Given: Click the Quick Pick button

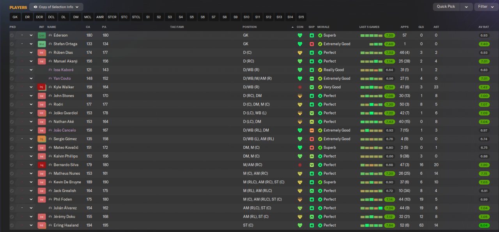Looking at the screenshot, I should tap(446, 7).
